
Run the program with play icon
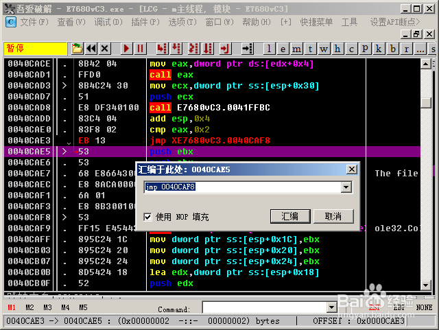pos(126,49)
